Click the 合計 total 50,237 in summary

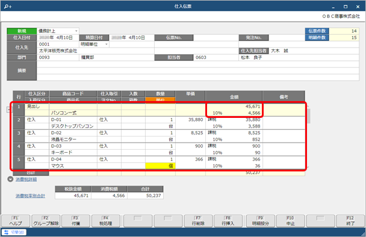(145, 195)
